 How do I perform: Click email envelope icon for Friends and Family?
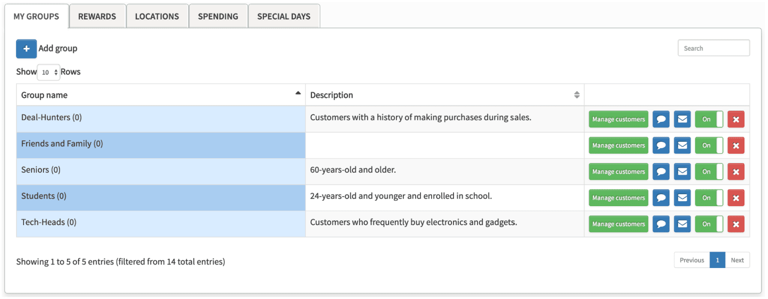tap(682, 146)
